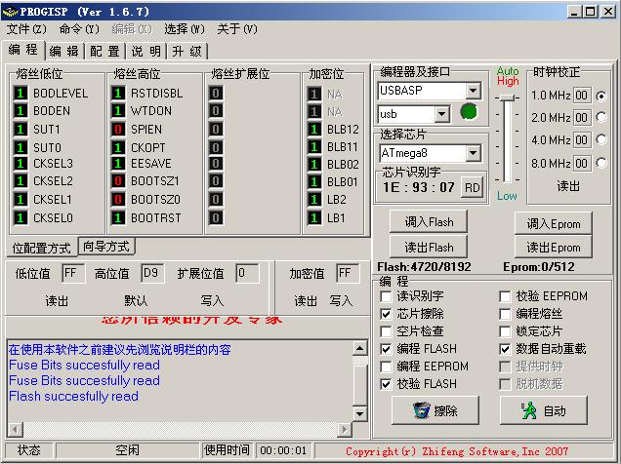Viewport: 621px width, 464px height.
Task: Click the 读出Eprom button
Action: point(554,248)
